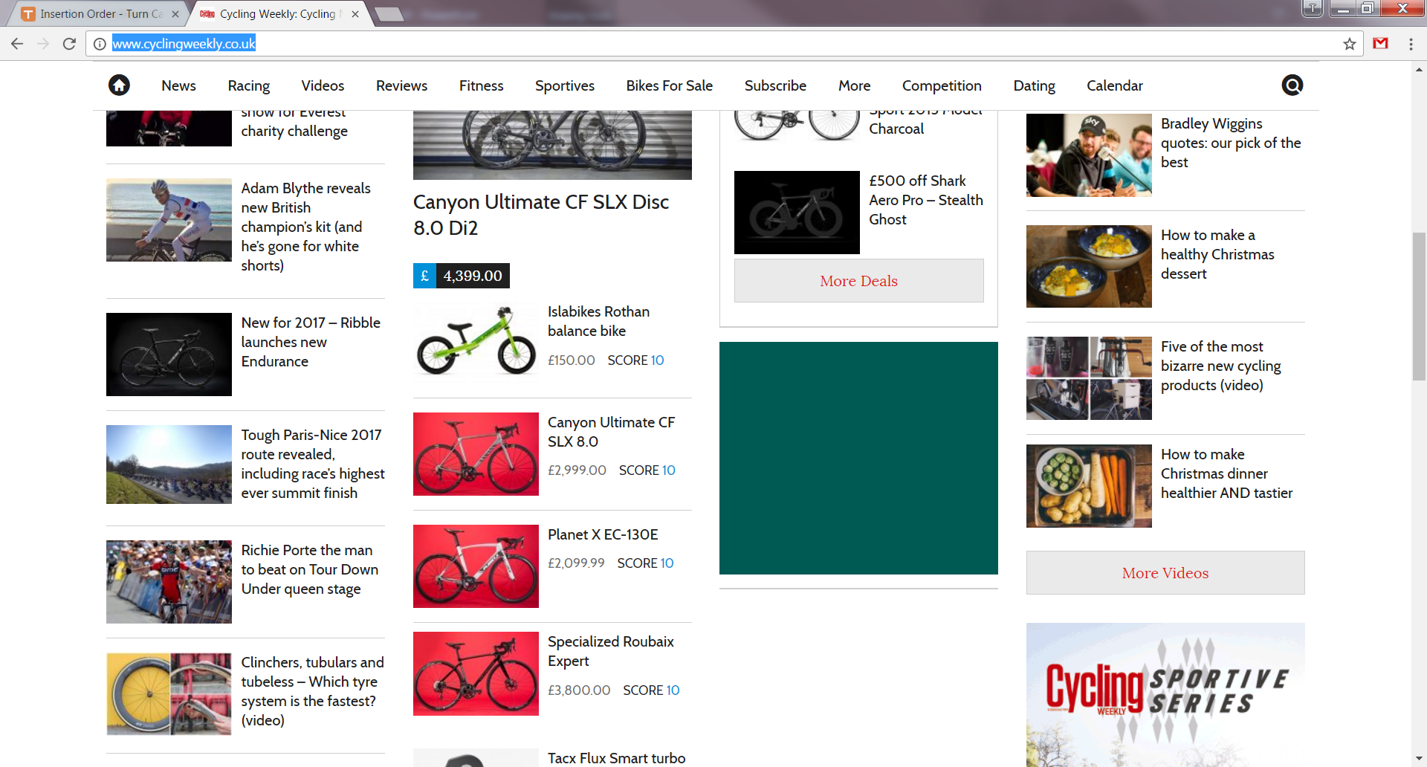Open Five bizarre new cycling products video
1427x767 pixels.
1220,366
